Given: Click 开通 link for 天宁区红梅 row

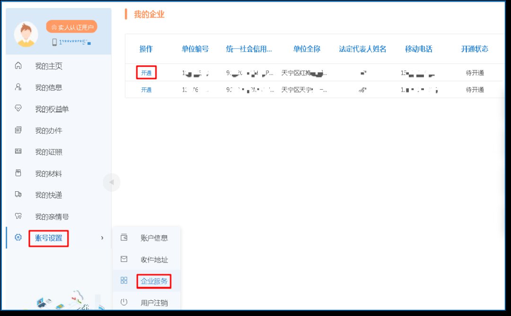Looking at the screenshot, I should 146,73.
